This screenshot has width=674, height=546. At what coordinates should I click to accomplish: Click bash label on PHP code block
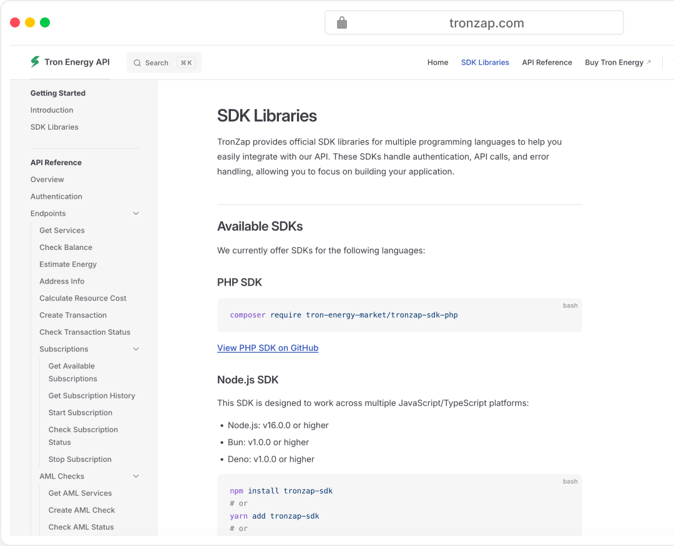tap(570, 305)
